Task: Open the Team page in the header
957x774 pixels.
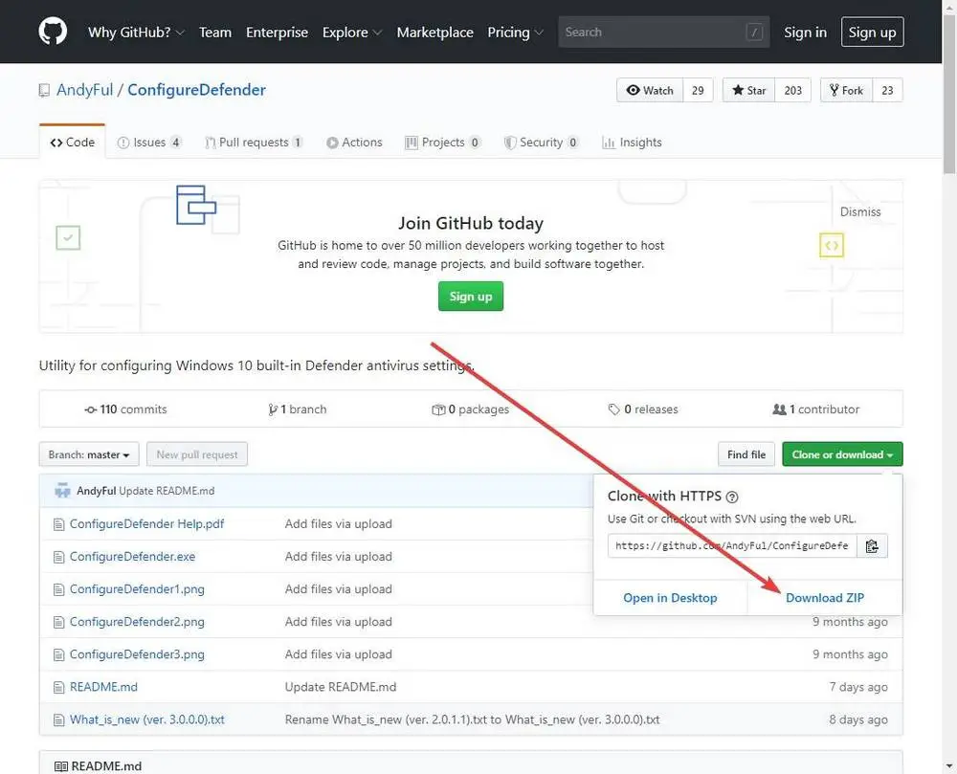Action: click(x=214, y=33)
